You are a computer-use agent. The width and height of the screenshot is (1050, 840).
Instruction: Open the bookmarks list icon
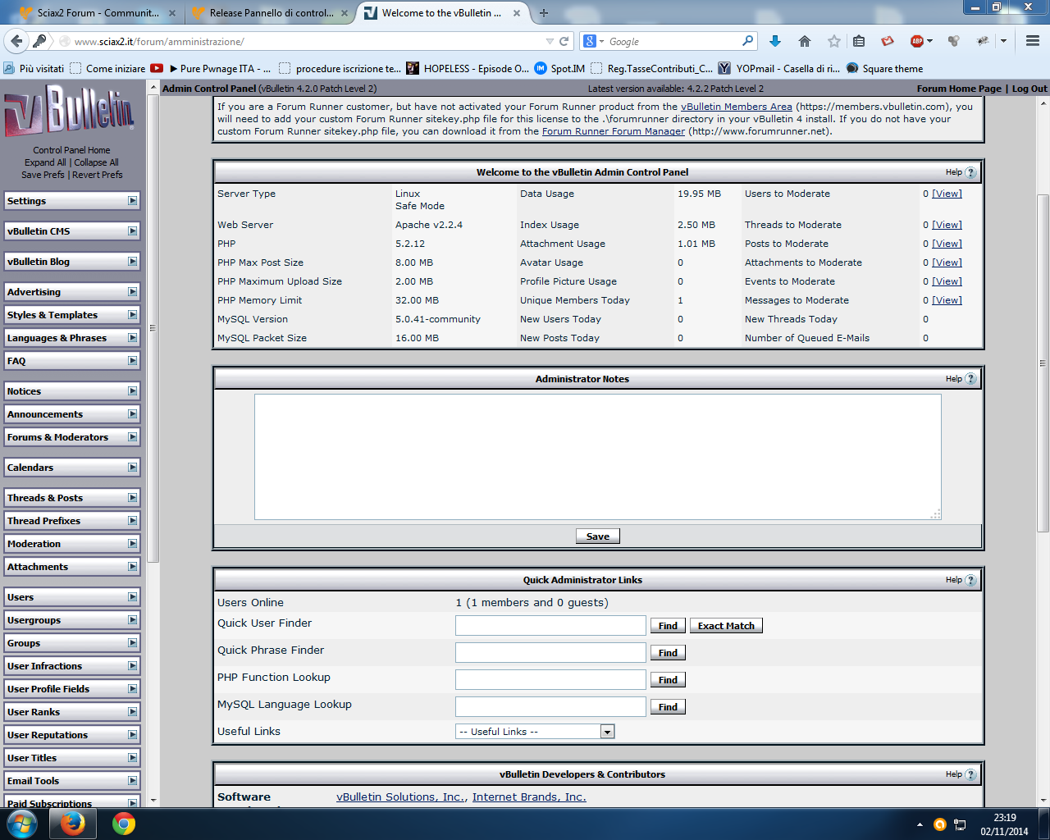[x=859, y=41]
